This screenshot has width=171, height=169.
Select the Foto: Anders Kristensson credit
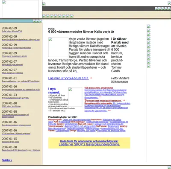coord(120,80)
